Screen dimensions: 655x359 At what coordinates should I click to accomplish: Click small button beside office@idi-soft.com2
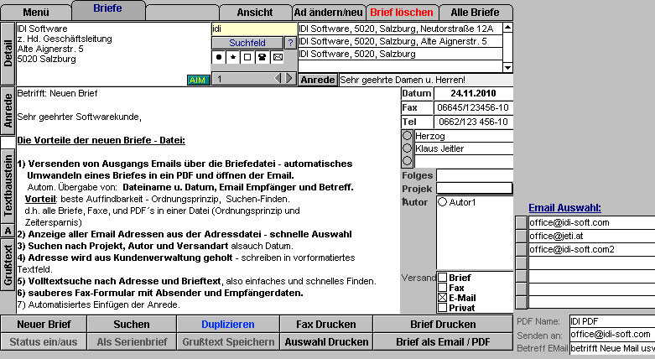[x=522, y=249]
